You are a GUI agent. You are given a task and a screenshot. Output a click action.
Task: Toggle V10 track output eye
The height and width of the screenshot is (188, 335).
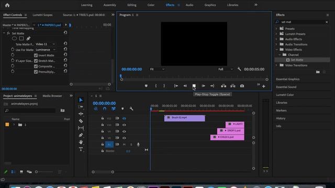point(124,125)
